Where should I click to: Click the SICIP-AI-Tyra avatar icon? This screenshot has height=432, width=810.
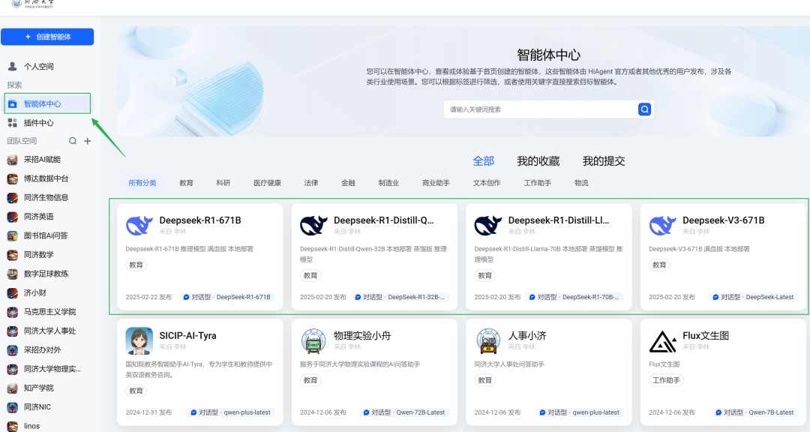click(139, 341)
